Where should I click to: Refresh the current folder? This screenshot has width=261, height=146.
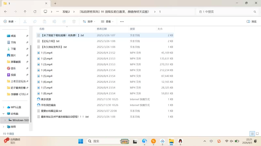(x=35, y=12)
